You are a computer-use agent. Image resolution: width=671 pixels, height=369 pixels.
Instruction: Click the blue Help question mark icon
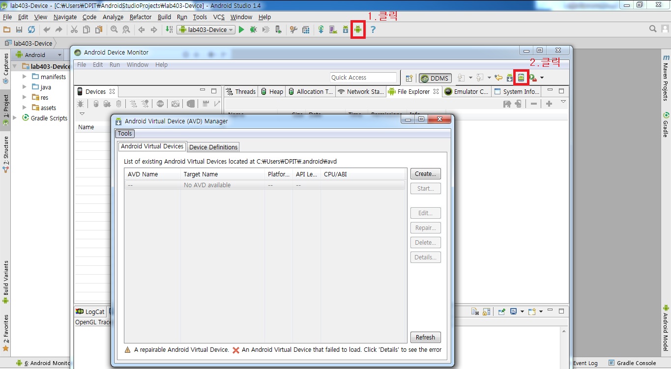point(373,29)
